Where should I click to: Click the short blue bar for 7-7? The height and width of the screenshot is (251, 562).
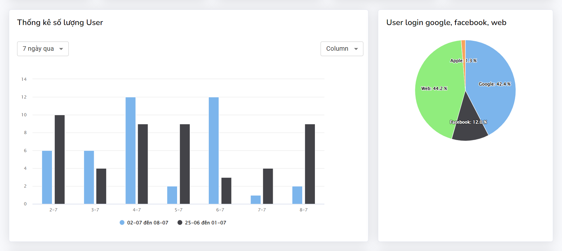tap(256, 200)
